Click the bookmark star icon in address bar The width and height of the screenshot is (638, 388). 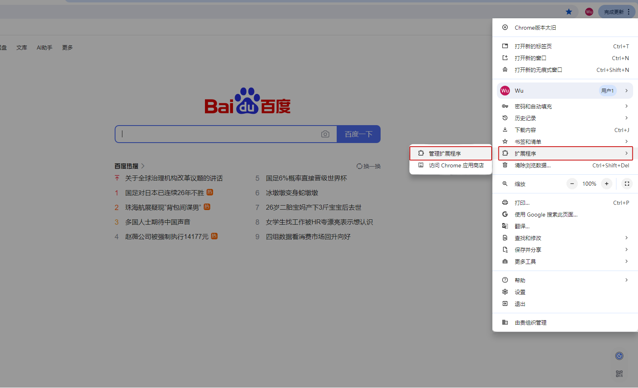569,12
